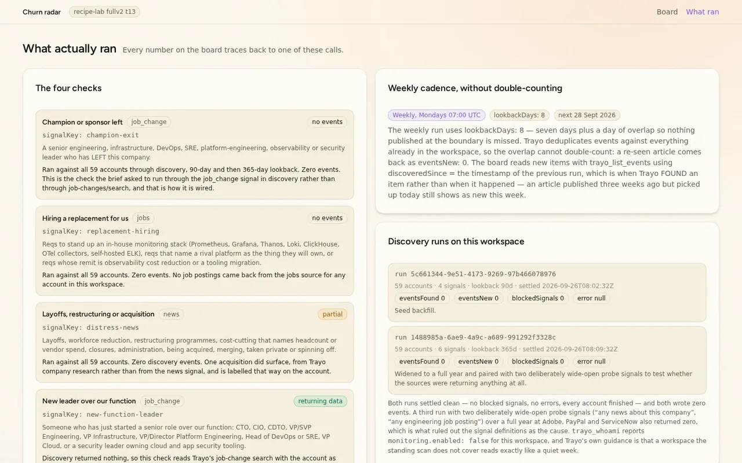Select the recipe-lab fullv2 t13 badge

tap(104, 12)
